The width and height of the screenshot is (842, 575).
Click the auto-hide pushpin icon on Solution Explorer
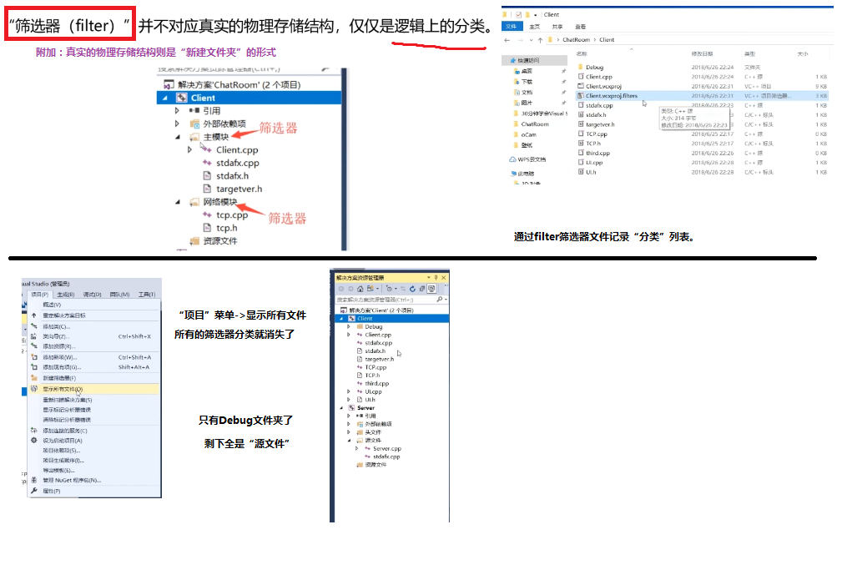pyautogui.click(x=436, y=277)
